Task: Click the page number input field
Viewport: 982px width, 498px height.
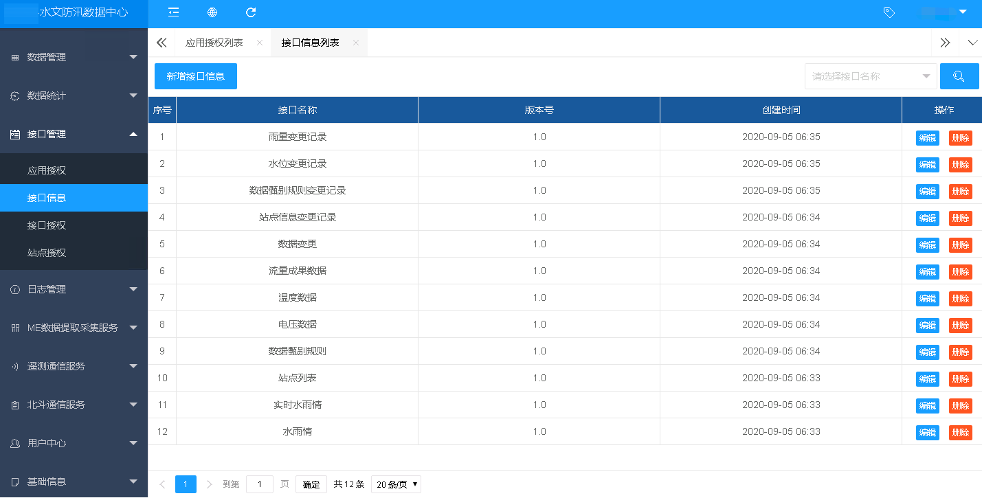Action: (259, 484)
